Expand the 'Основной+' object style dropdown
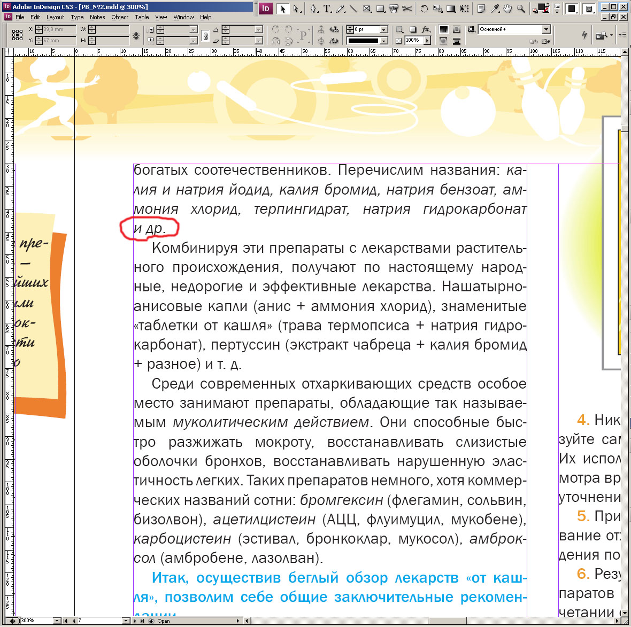The image size is (631, 627). point(546,29)
